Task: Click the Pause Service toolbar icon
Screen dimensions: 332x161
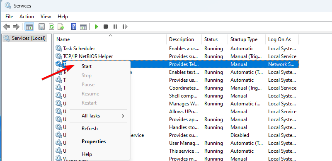Action: coord(115,27)
